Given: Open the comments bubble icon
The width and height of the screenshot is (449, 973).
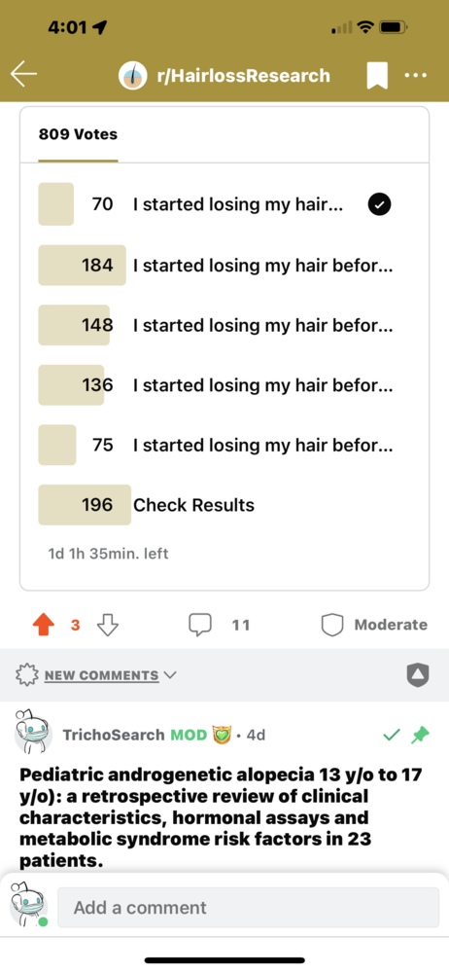Looking at the screenshot, I should tap(200, 625).
